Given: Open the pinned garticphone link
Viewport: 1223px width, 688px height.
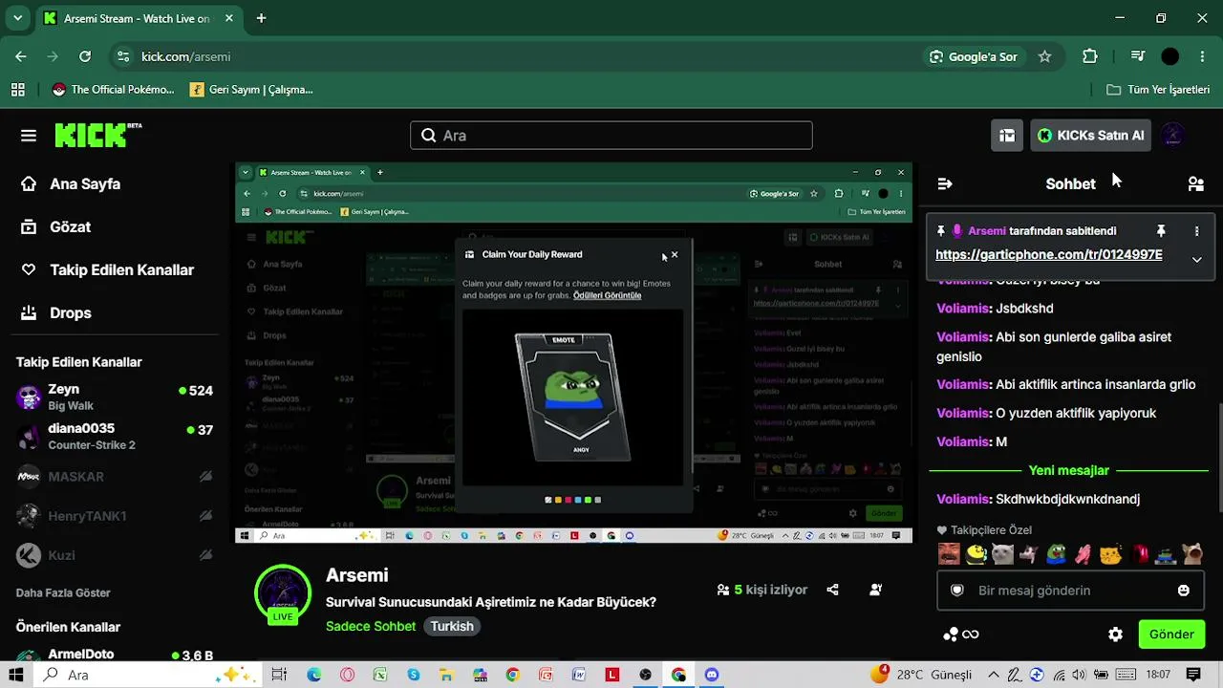Looking at the screenshot, I should pyautogui.click(x=1049, y=254).
